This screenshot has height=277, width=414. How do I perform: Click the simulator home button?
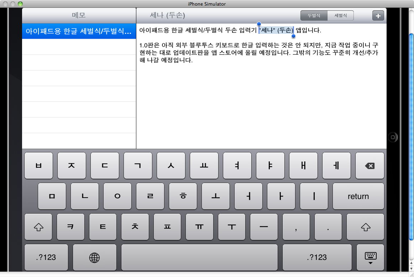coord(393,137)
